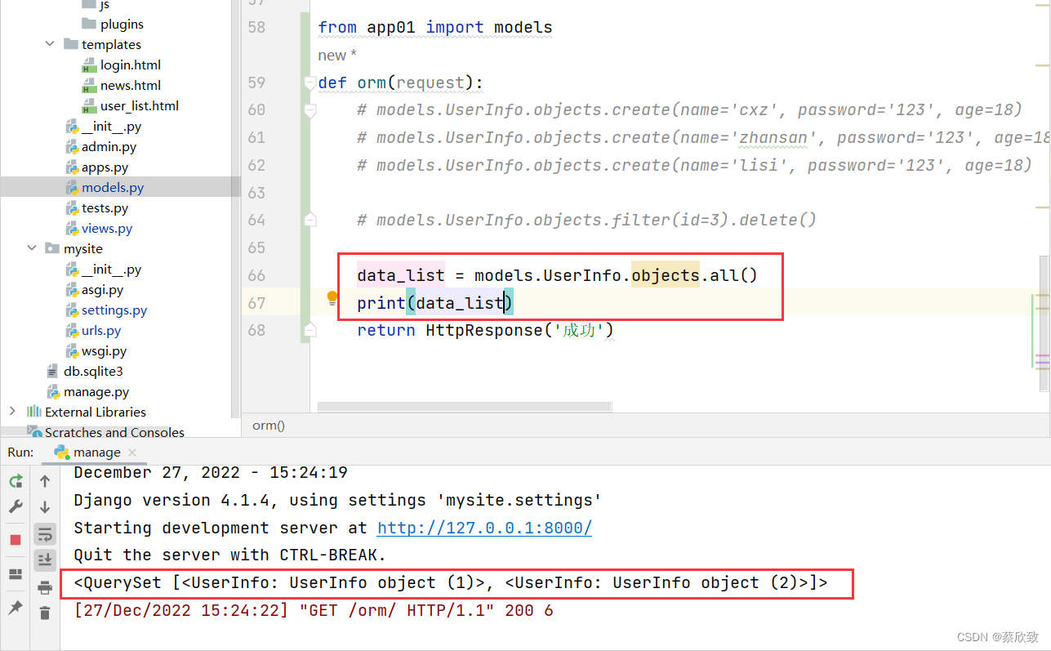Click the wrench settings icon in Run panel
The width and height of the screenshot is (1051, 651).
pyautogui.click(x=16, y=507)
